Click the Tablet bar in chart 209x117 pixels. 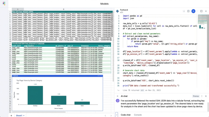82,103
